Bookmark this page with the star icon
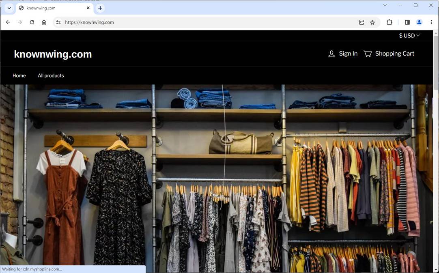The width and height of the screenshot is (439, 273). 372,22
